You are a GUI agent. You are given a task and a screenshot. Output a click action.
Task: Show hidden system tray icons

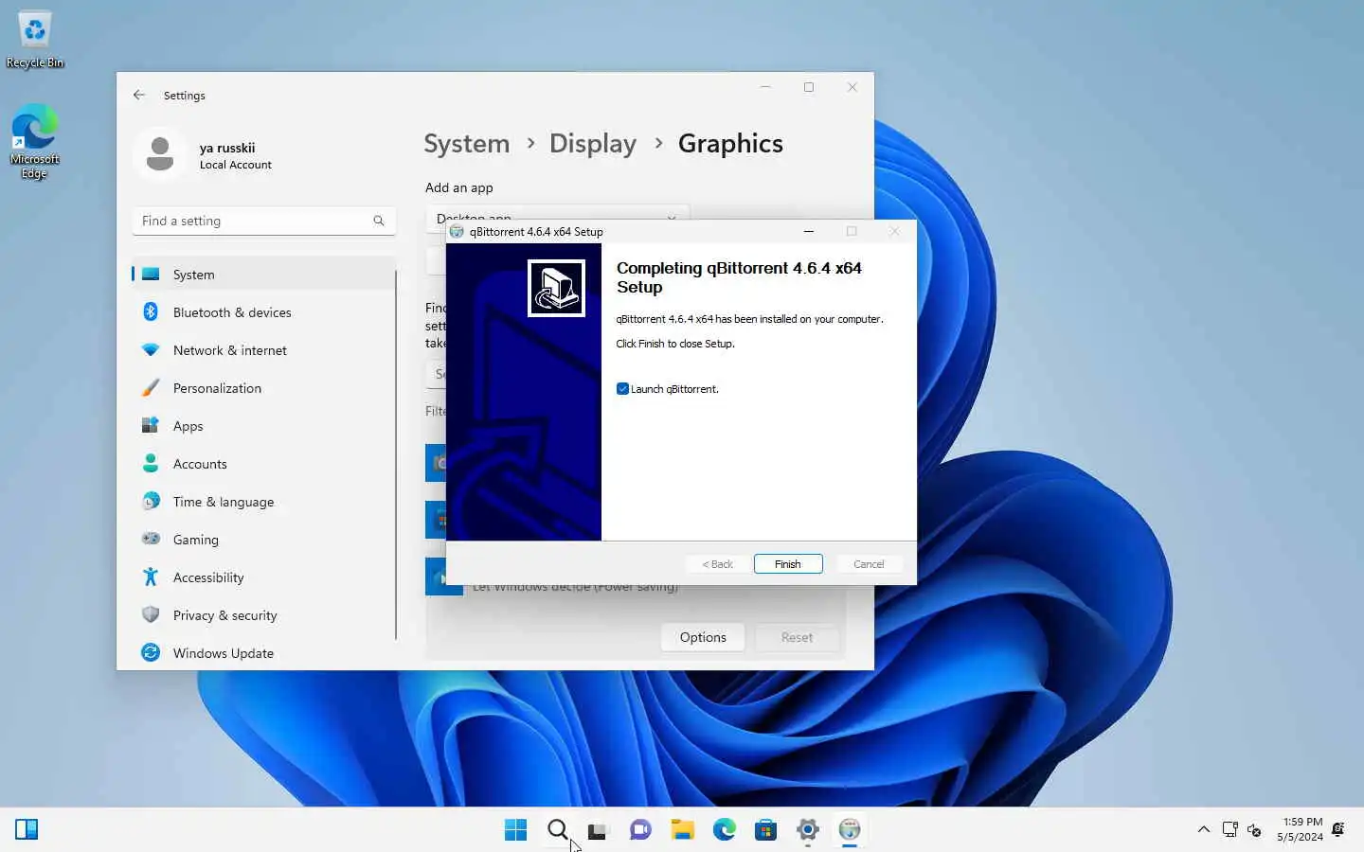[1204, 829]
